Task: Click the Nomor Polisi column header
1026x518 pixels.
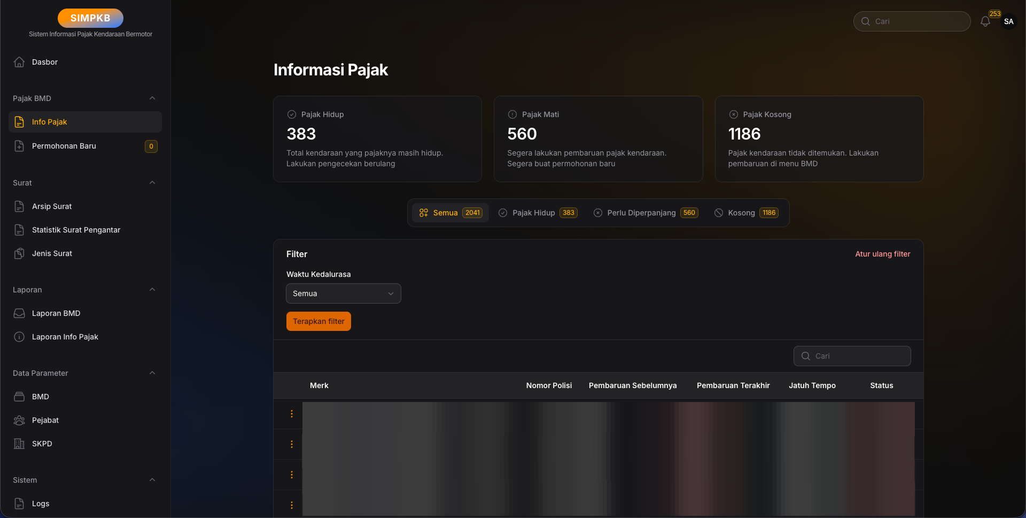Action: (549, 385)
